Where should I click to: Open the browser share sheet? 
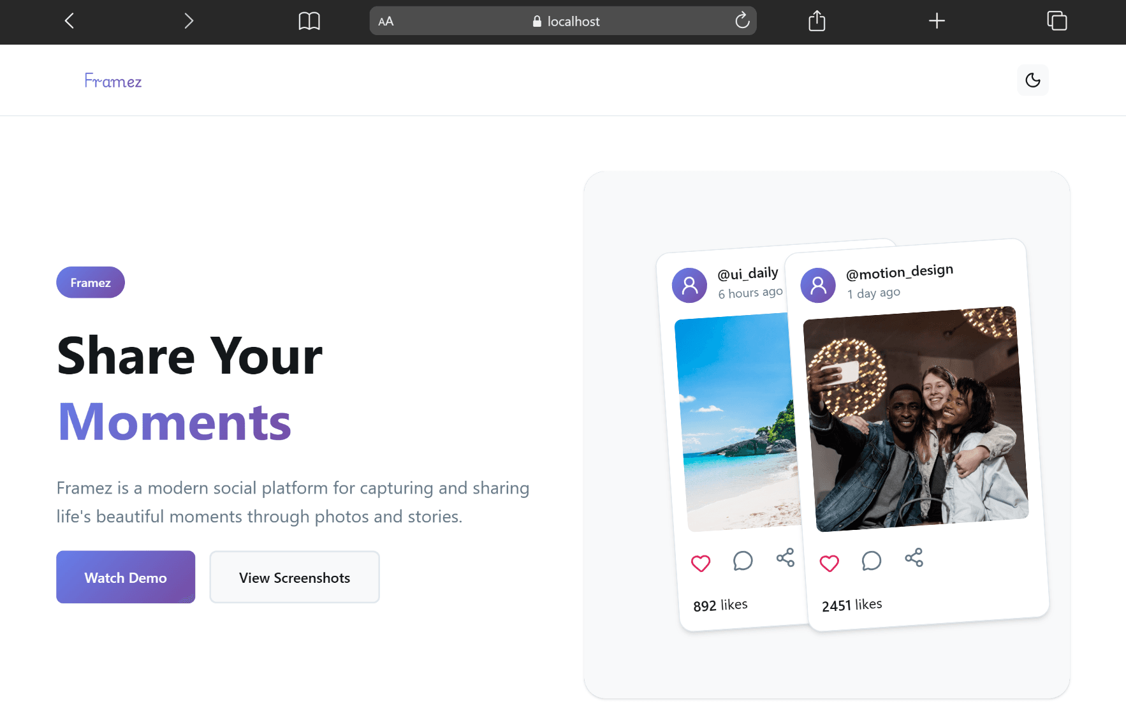(817, 21)
